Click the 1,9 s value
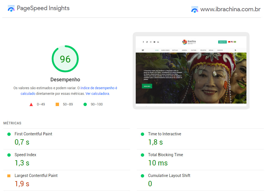Image resolution: width=265 pixels, height=193 pixels. (x=22, y=184)
